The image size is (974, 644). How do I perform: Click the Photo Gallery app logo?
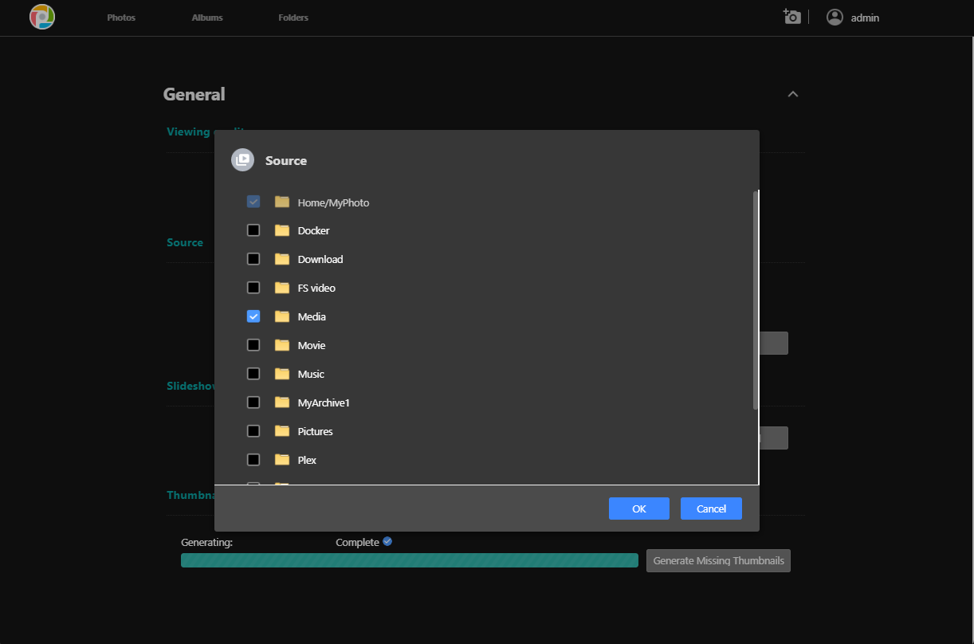(x=42, y=17)
